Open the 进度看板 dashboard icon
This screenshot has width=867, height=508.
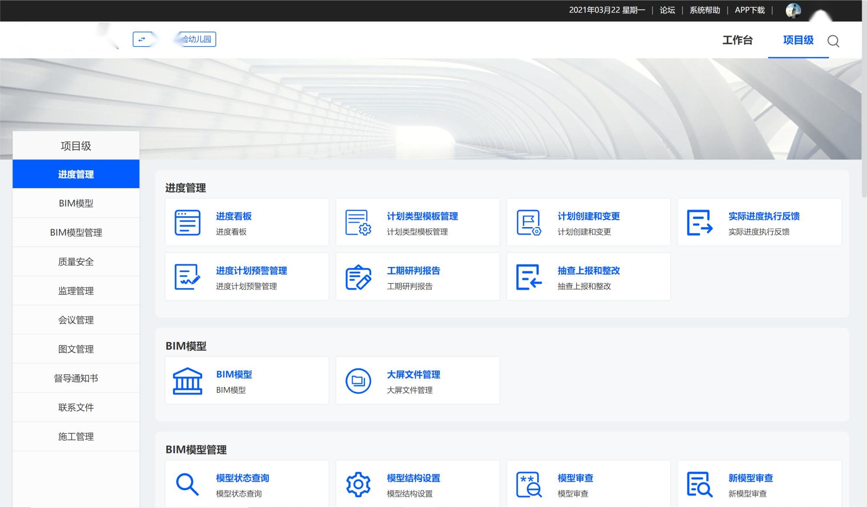coord(188,222)
